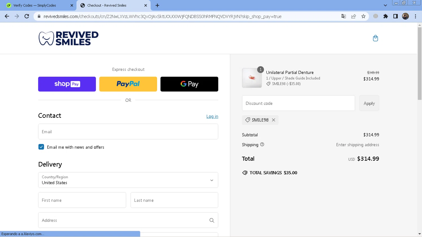Focus the First name field
This screenshot has width=422, height=237.
pyautogui.click(x=82, y=200)
